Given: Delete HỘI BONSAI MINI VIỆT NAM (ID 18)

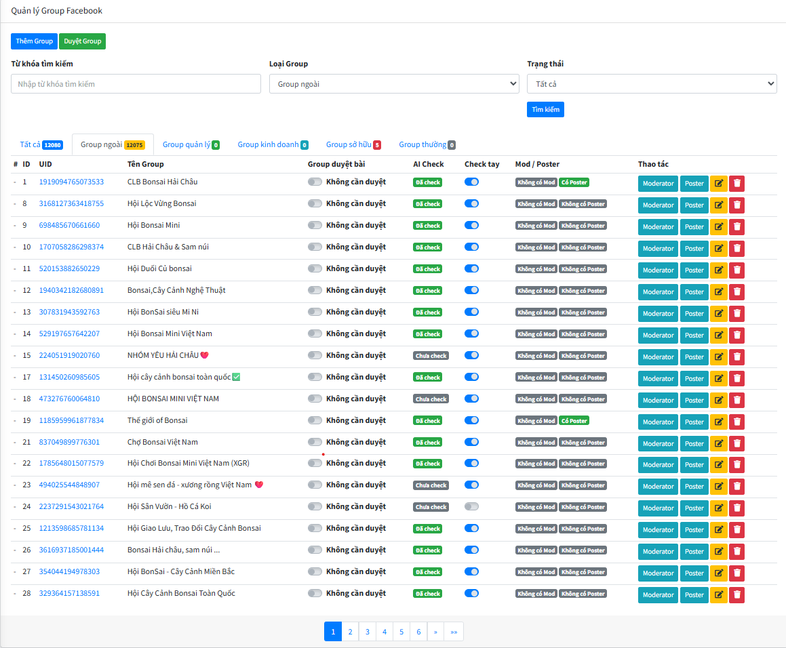Looking at the screenshot, I should [737, 401].
